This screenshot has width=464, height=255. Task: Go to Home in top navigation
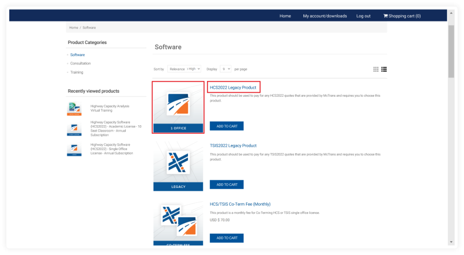(x=285, y=16)
